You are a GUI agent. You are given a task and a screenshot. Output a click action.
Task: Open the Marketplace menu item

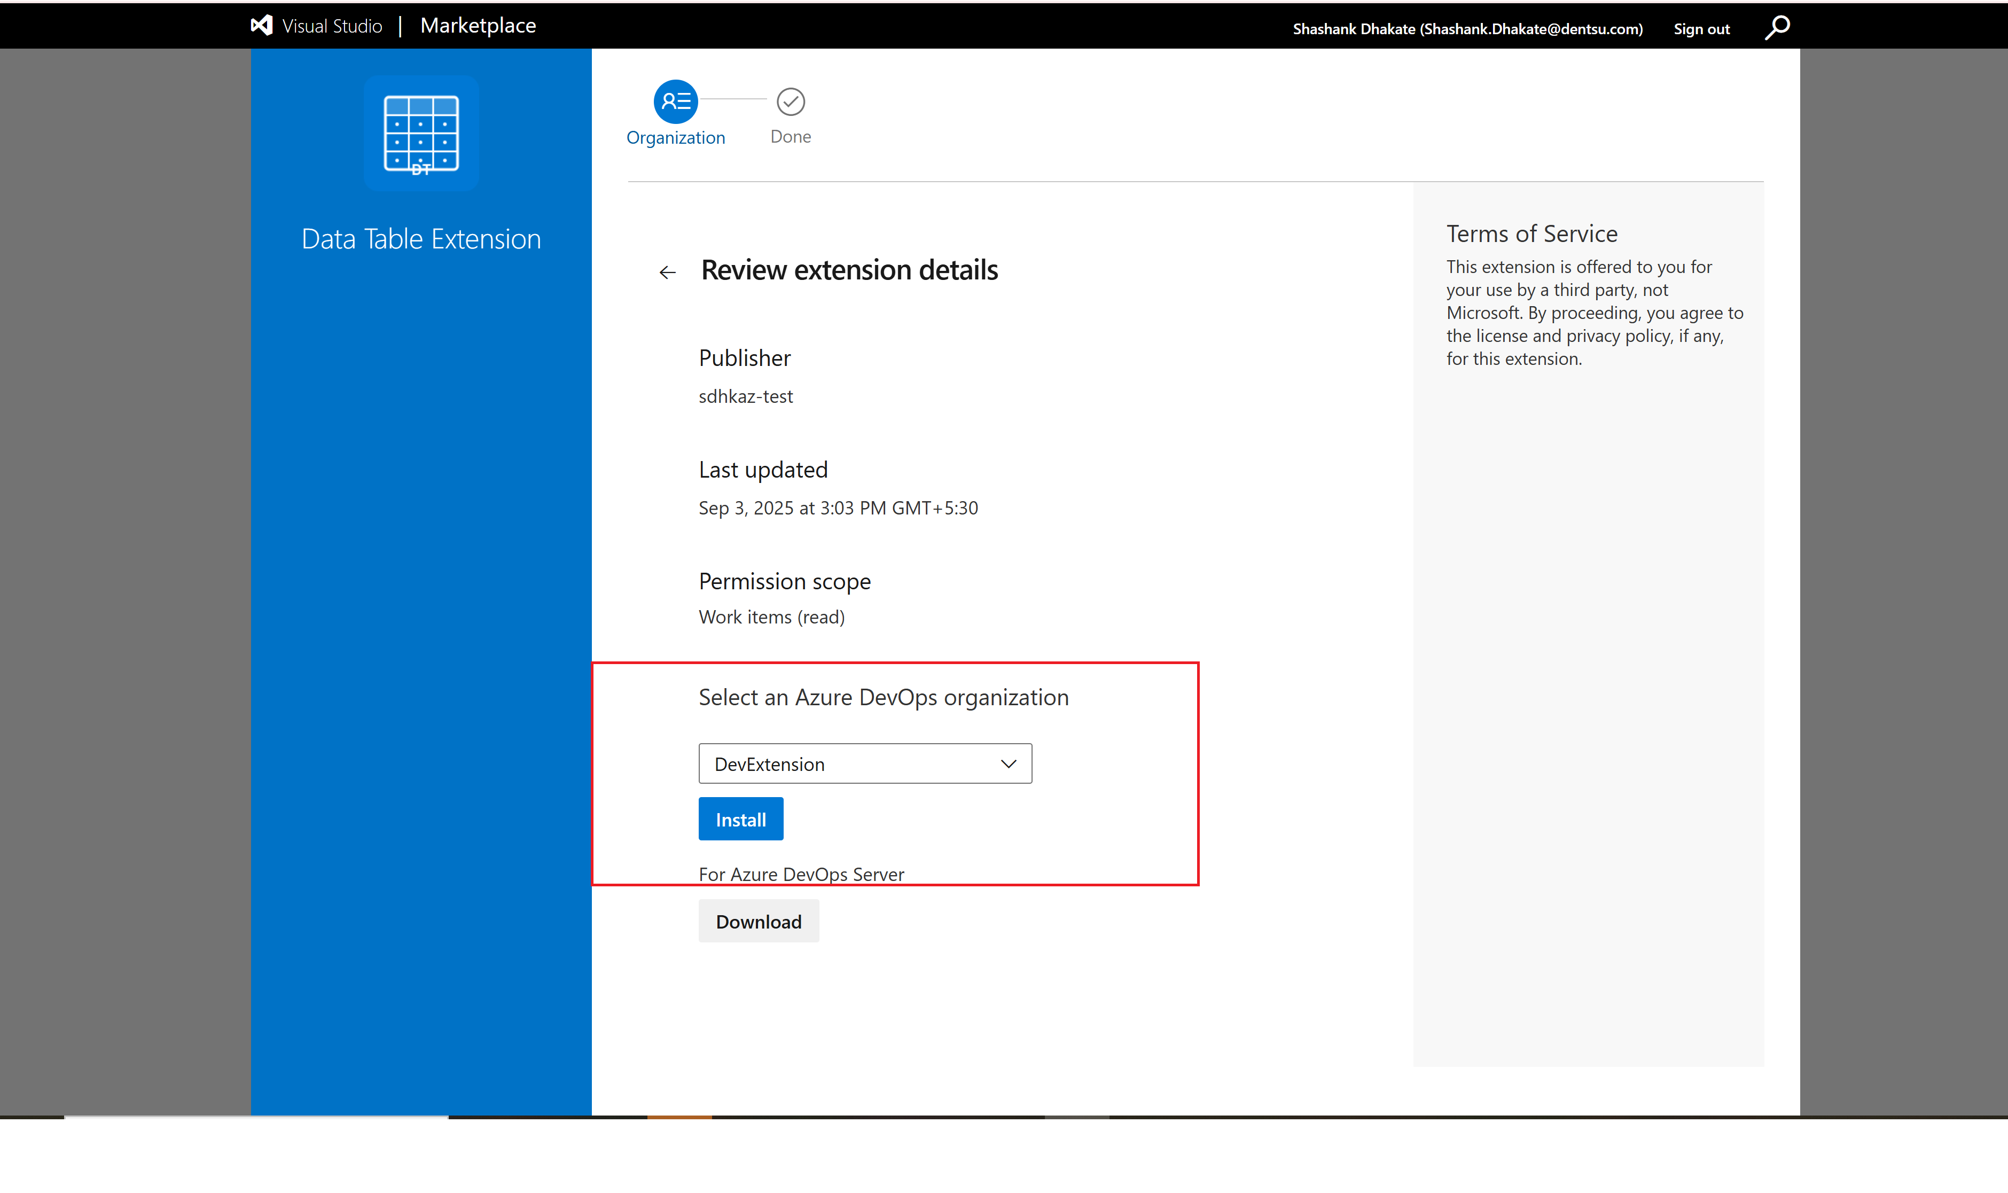pos(478,25)
